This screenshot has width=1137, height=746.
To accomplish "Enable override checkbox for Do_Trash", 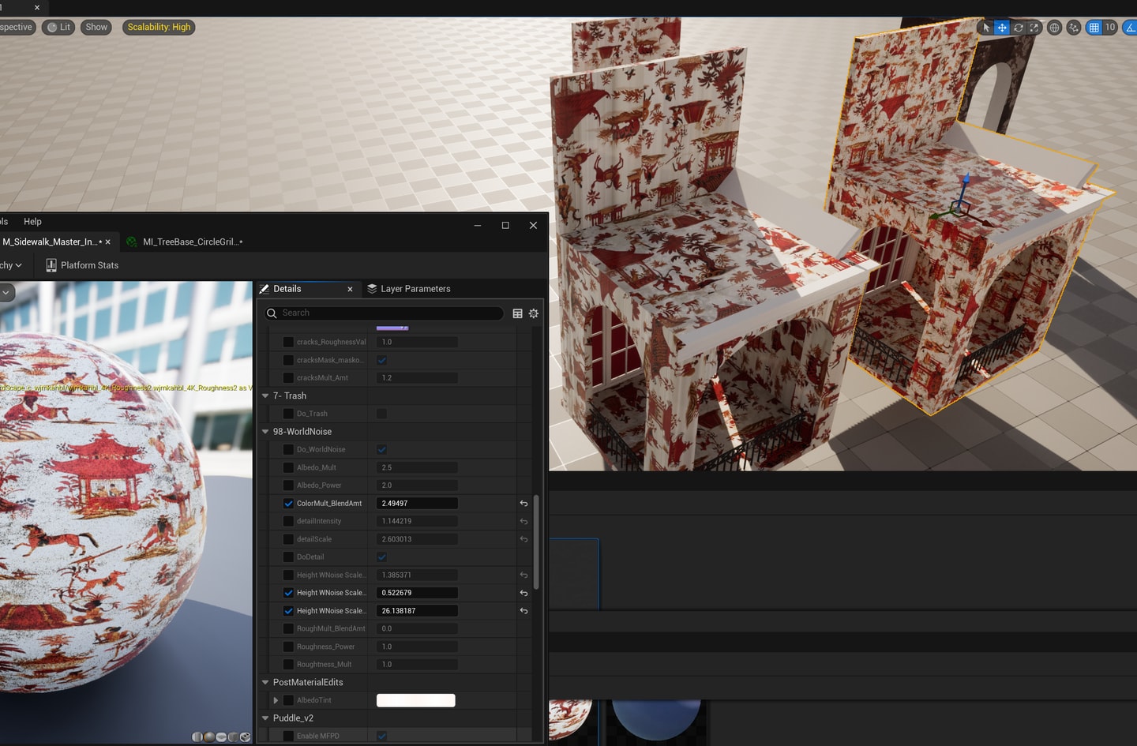I will click(x=288, y=414).
